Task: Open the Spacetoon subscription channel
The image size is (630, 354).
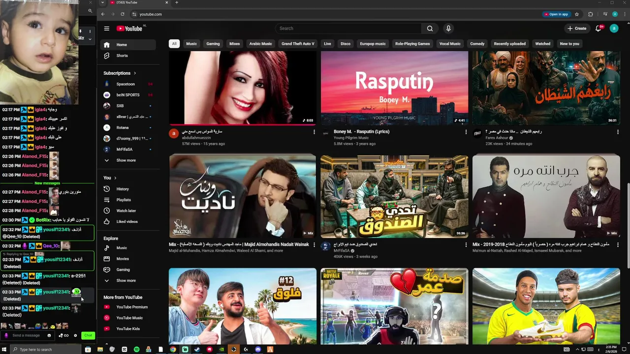Action: tap(128, 84)
